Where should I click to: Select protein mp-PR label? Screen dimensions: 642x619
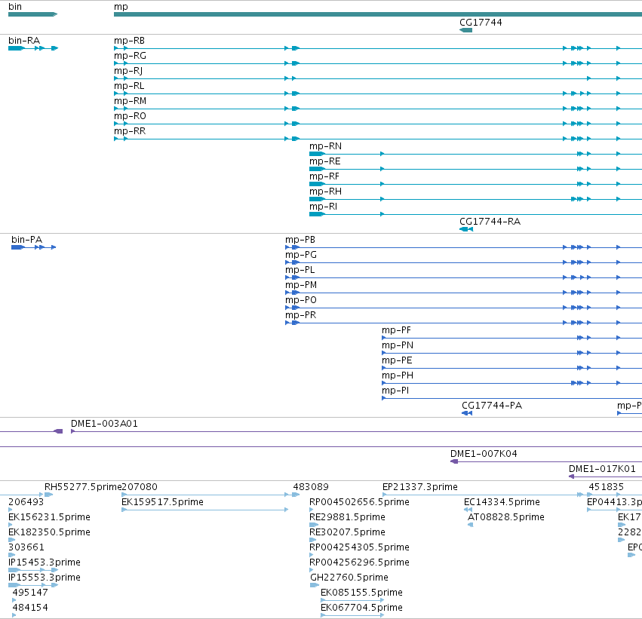pos(300,315)
